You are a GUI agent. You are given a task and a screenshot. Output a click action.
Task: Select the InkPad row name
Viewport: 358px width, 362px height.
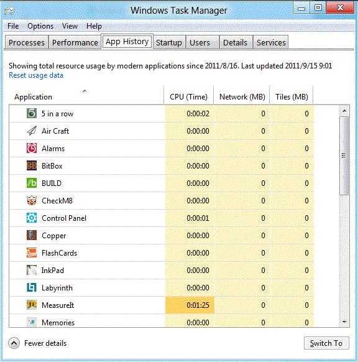pyautogui.click(x=53, y=271)
